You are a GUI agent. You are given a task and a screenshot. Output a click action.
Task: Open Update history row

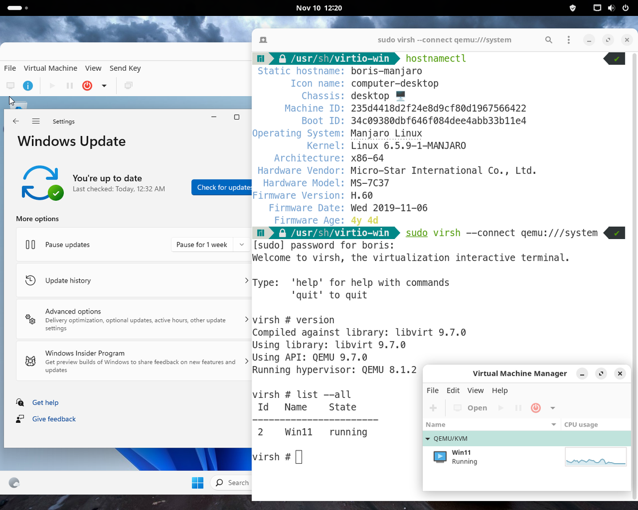133,280
